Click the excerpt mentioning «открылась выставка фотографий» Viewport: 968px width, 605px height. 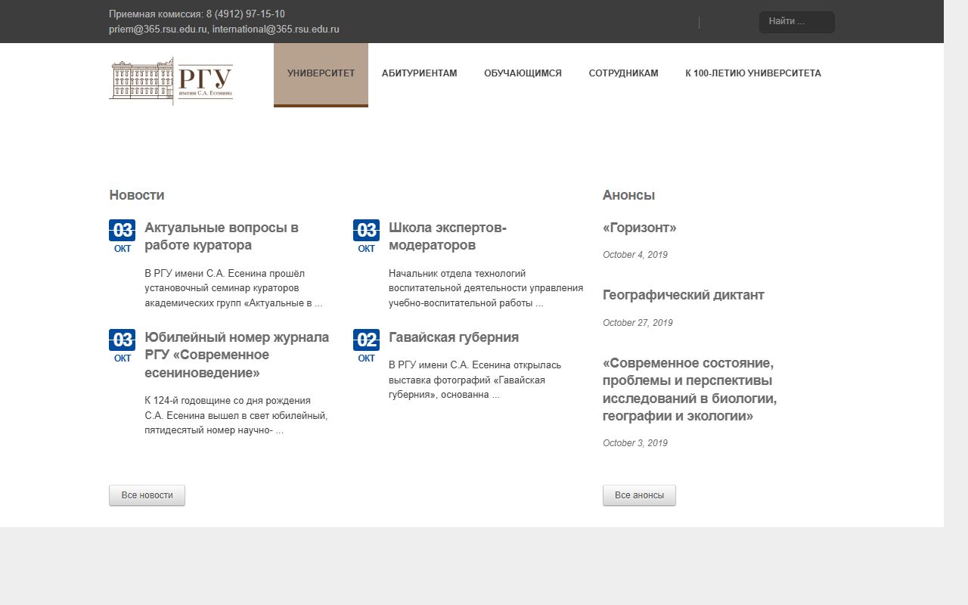click(475, 380)
